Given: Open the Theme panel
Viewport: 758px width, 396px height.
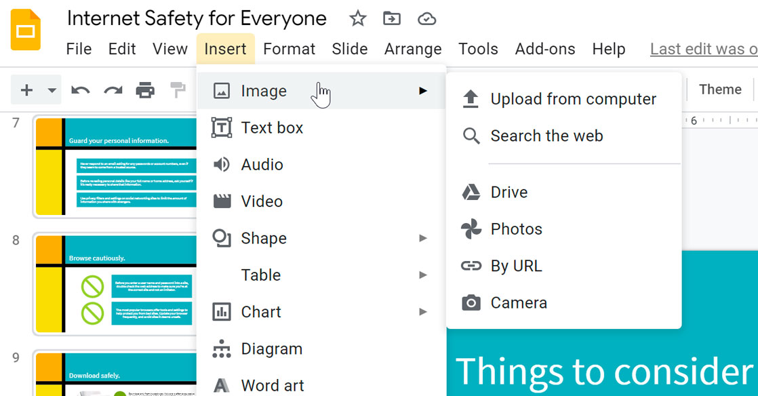Looking at the screenshot, I should tap(719, 89).
